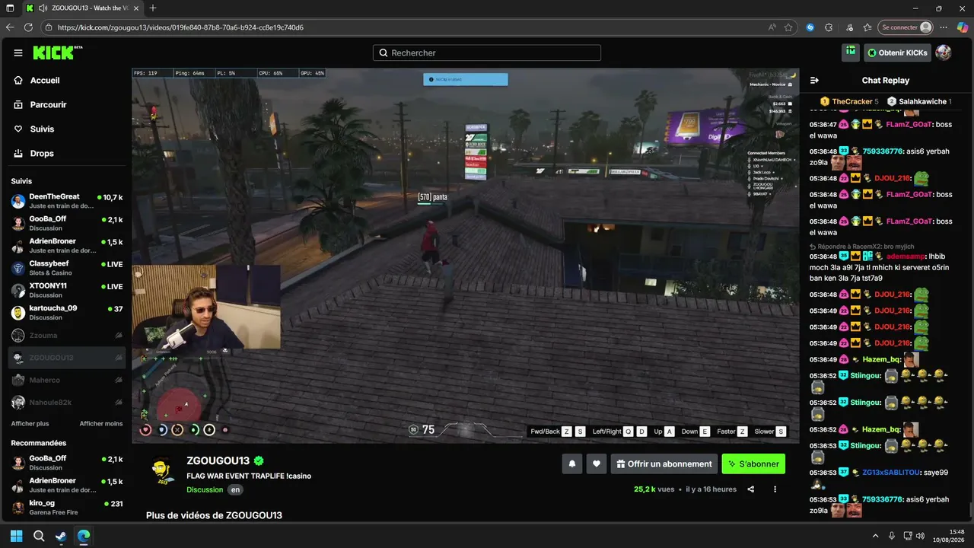This screenshot has width=974, height=548.
Task: Click the taskbar microphone icon
Action: point(892,536)
